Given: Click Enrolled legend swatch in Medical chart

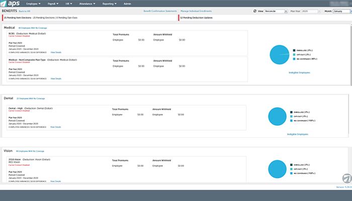Looking at the screenshot, I should point(294,50).
